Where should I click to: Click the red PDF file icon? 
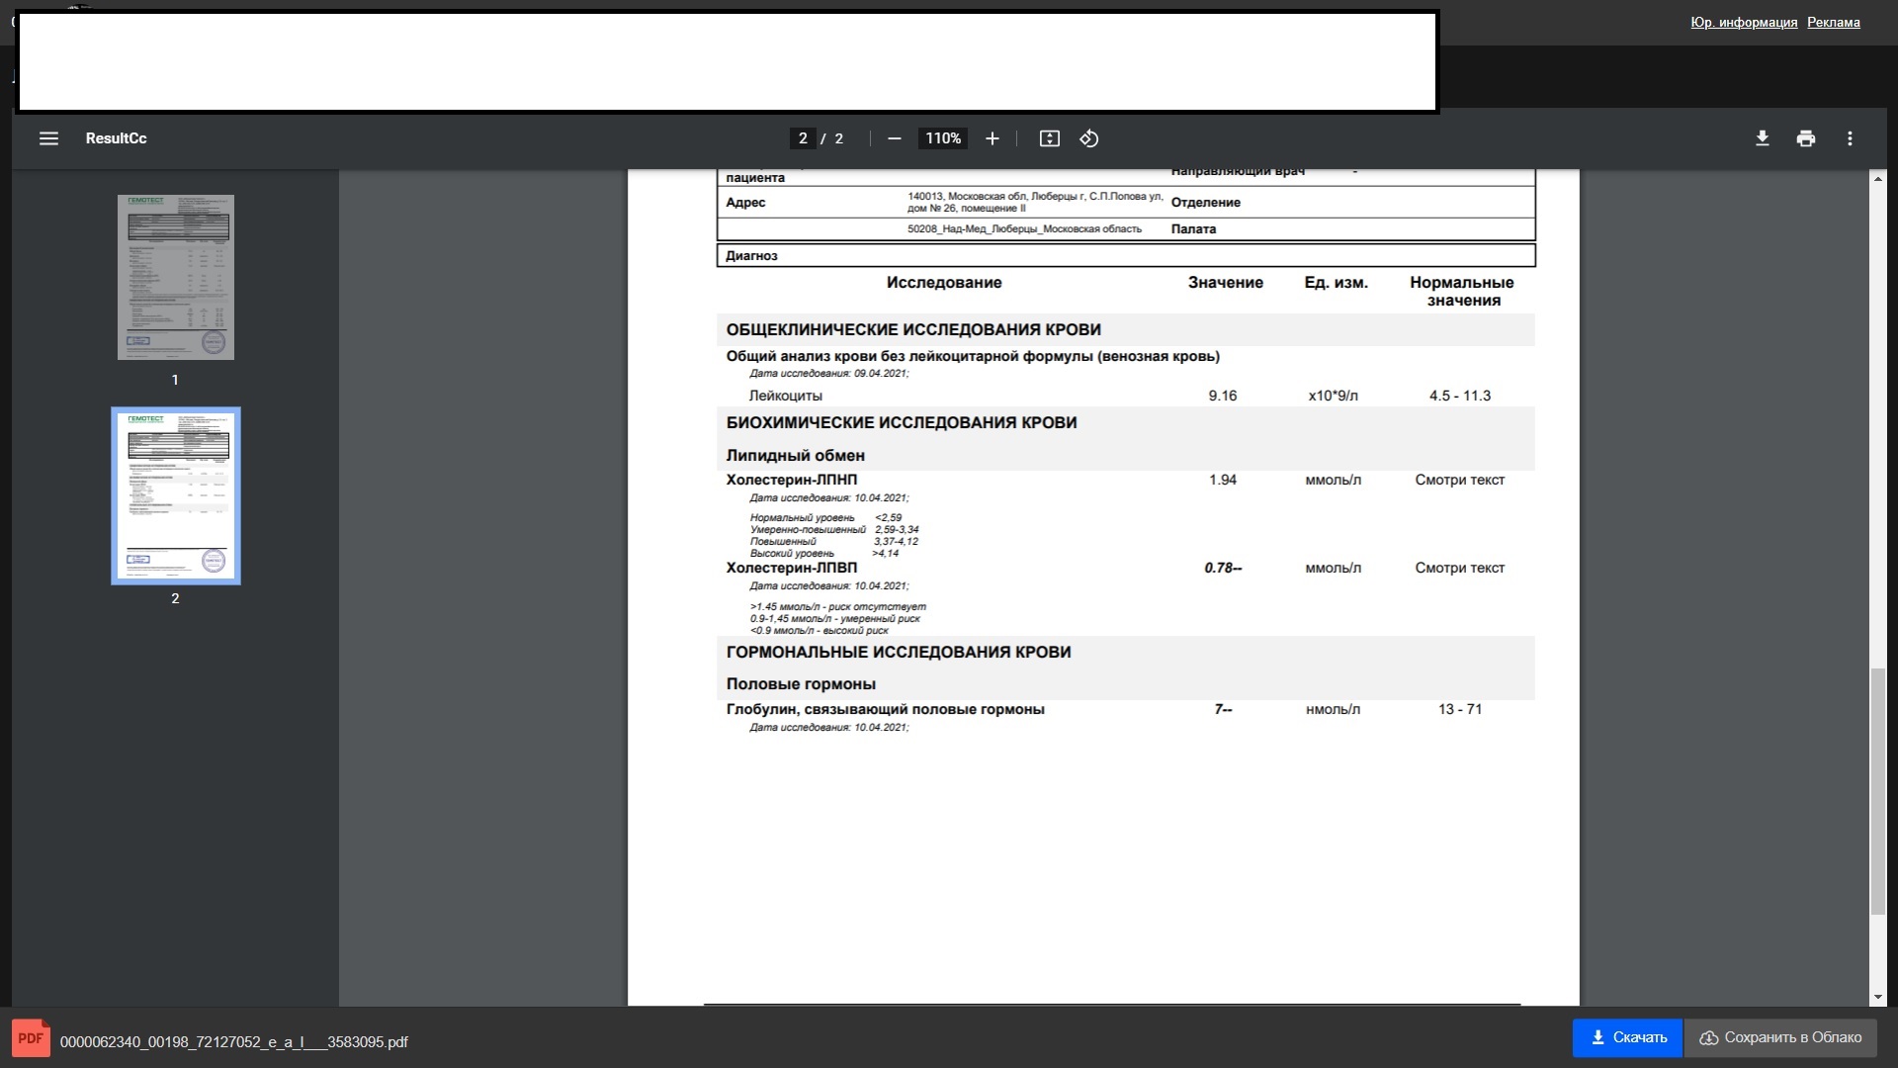(x=31, y=1038)
